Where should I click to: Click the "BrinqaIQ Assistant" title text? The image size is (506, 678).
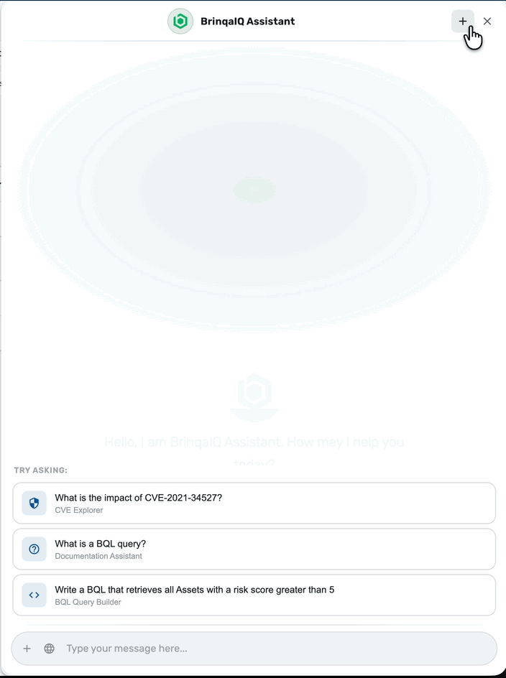coord(247,22)
